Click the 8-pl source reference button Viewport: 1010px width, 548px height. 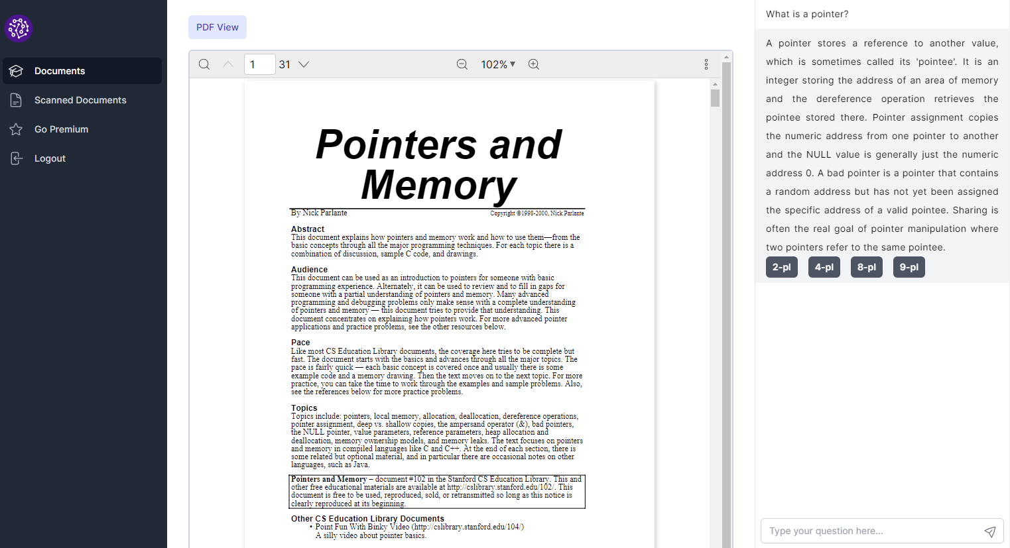(x=867, y=267)
